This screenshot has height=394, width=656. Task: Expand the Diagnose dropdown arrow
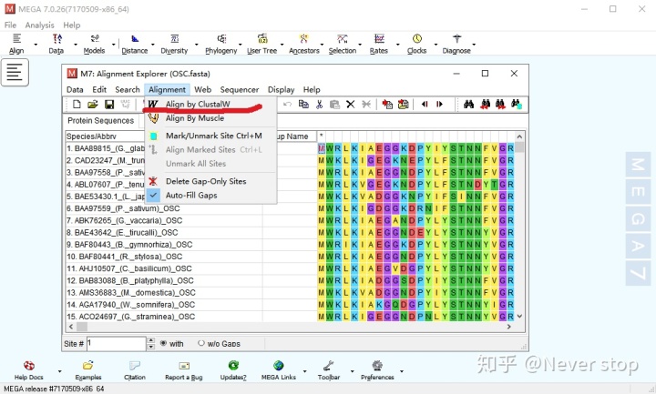474,45
